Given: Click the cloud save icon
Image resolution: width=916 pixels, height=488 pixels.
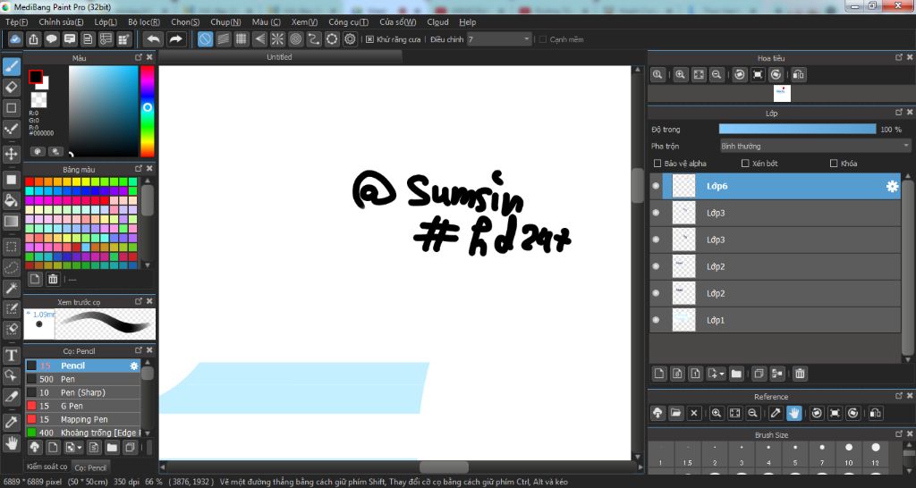Looking at the screenshot, I should [x=16, y=39].
